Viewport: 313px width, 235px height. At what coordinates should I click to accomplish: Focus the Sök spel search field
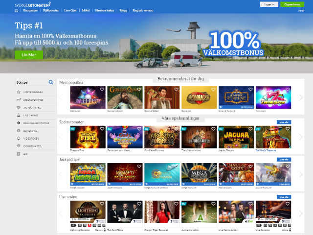(x=31, y=82)
